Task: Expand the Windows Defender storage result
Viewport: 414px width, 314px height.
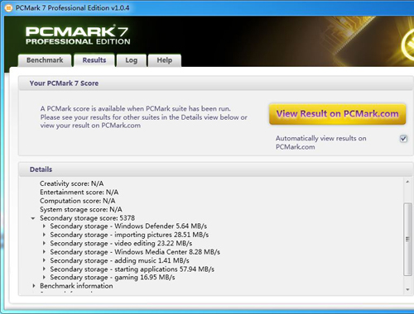Action: coord(44,226)
